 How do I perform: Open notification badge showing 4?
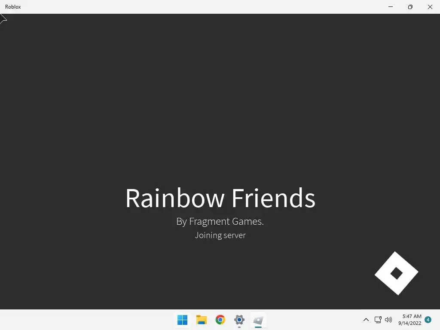click(x=428, y=320)
